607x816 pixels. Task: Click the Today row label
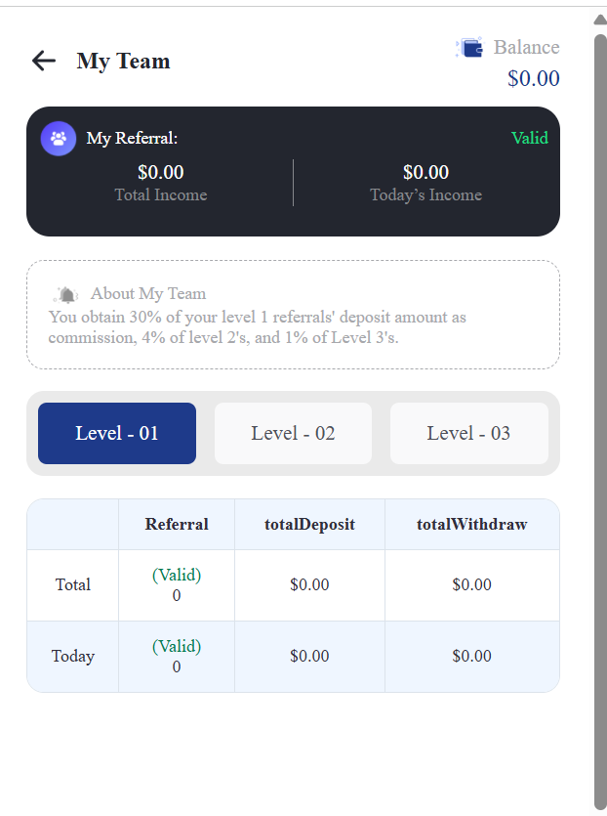(73, 656)
